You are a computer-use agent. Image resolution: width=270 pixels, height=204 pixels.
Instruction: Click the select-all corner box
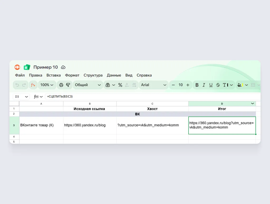pos(14,104)
